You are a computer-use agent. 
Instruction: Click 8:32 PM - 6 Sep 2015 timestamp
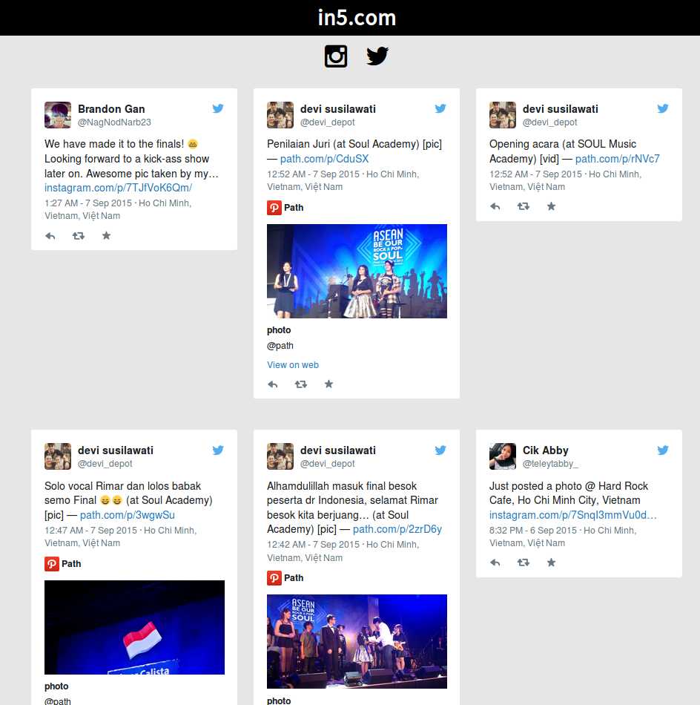533,531
